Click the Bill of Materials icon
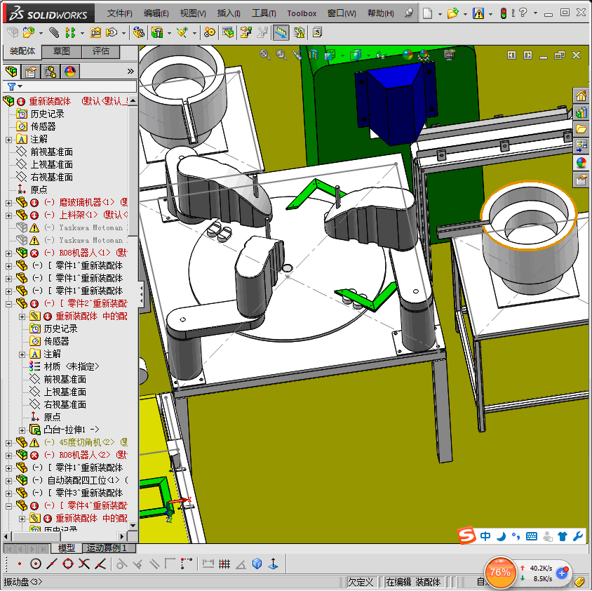Viewport: 592px width, 591px height. point(228,32)
